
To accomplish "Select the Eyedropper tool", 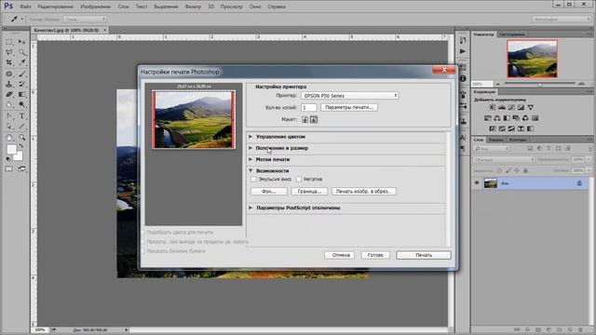I will [22, 62].
